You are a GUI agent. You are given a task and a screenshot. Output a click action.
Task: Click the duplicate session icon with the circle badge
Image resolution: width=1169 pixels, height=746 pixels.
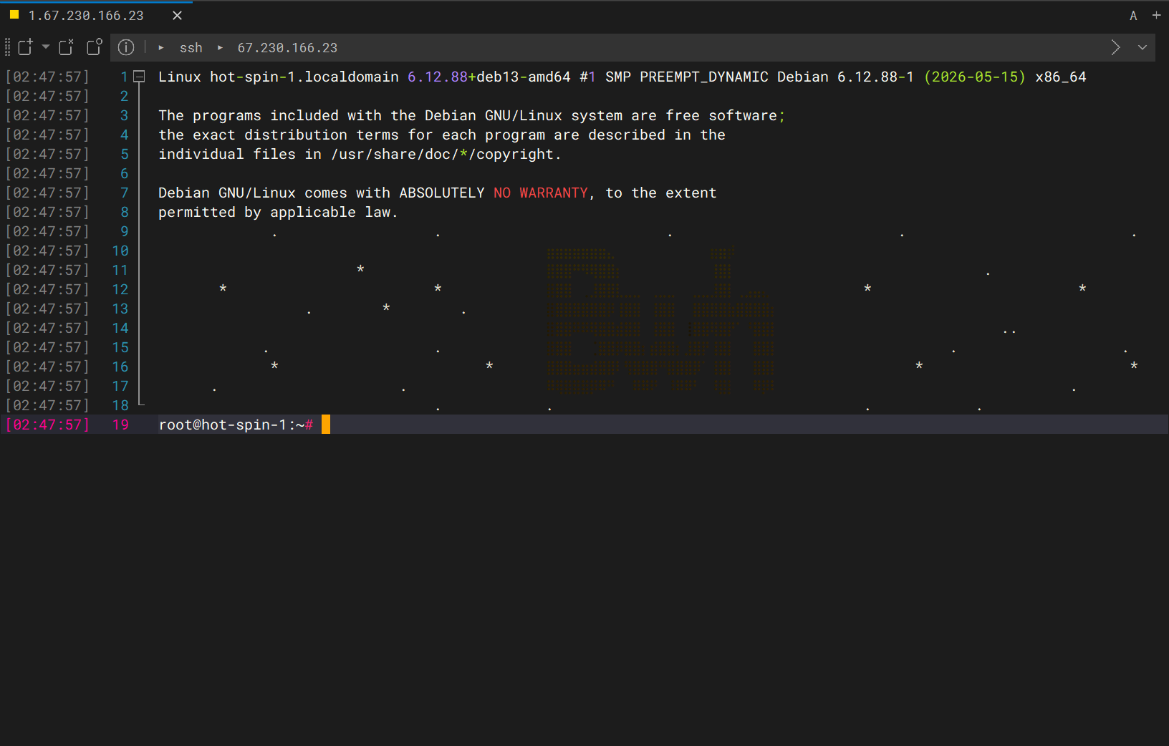tap(95, 47)
